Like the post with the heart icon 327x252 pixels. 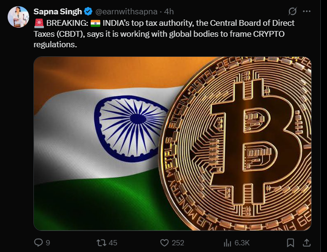pos(164,242)
